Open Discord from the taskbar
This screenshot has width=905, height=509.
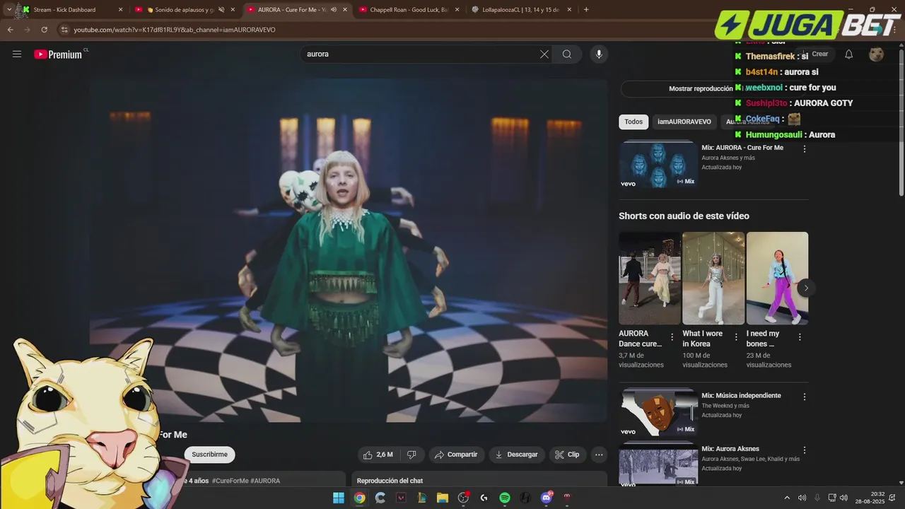[x=546, y=498]
